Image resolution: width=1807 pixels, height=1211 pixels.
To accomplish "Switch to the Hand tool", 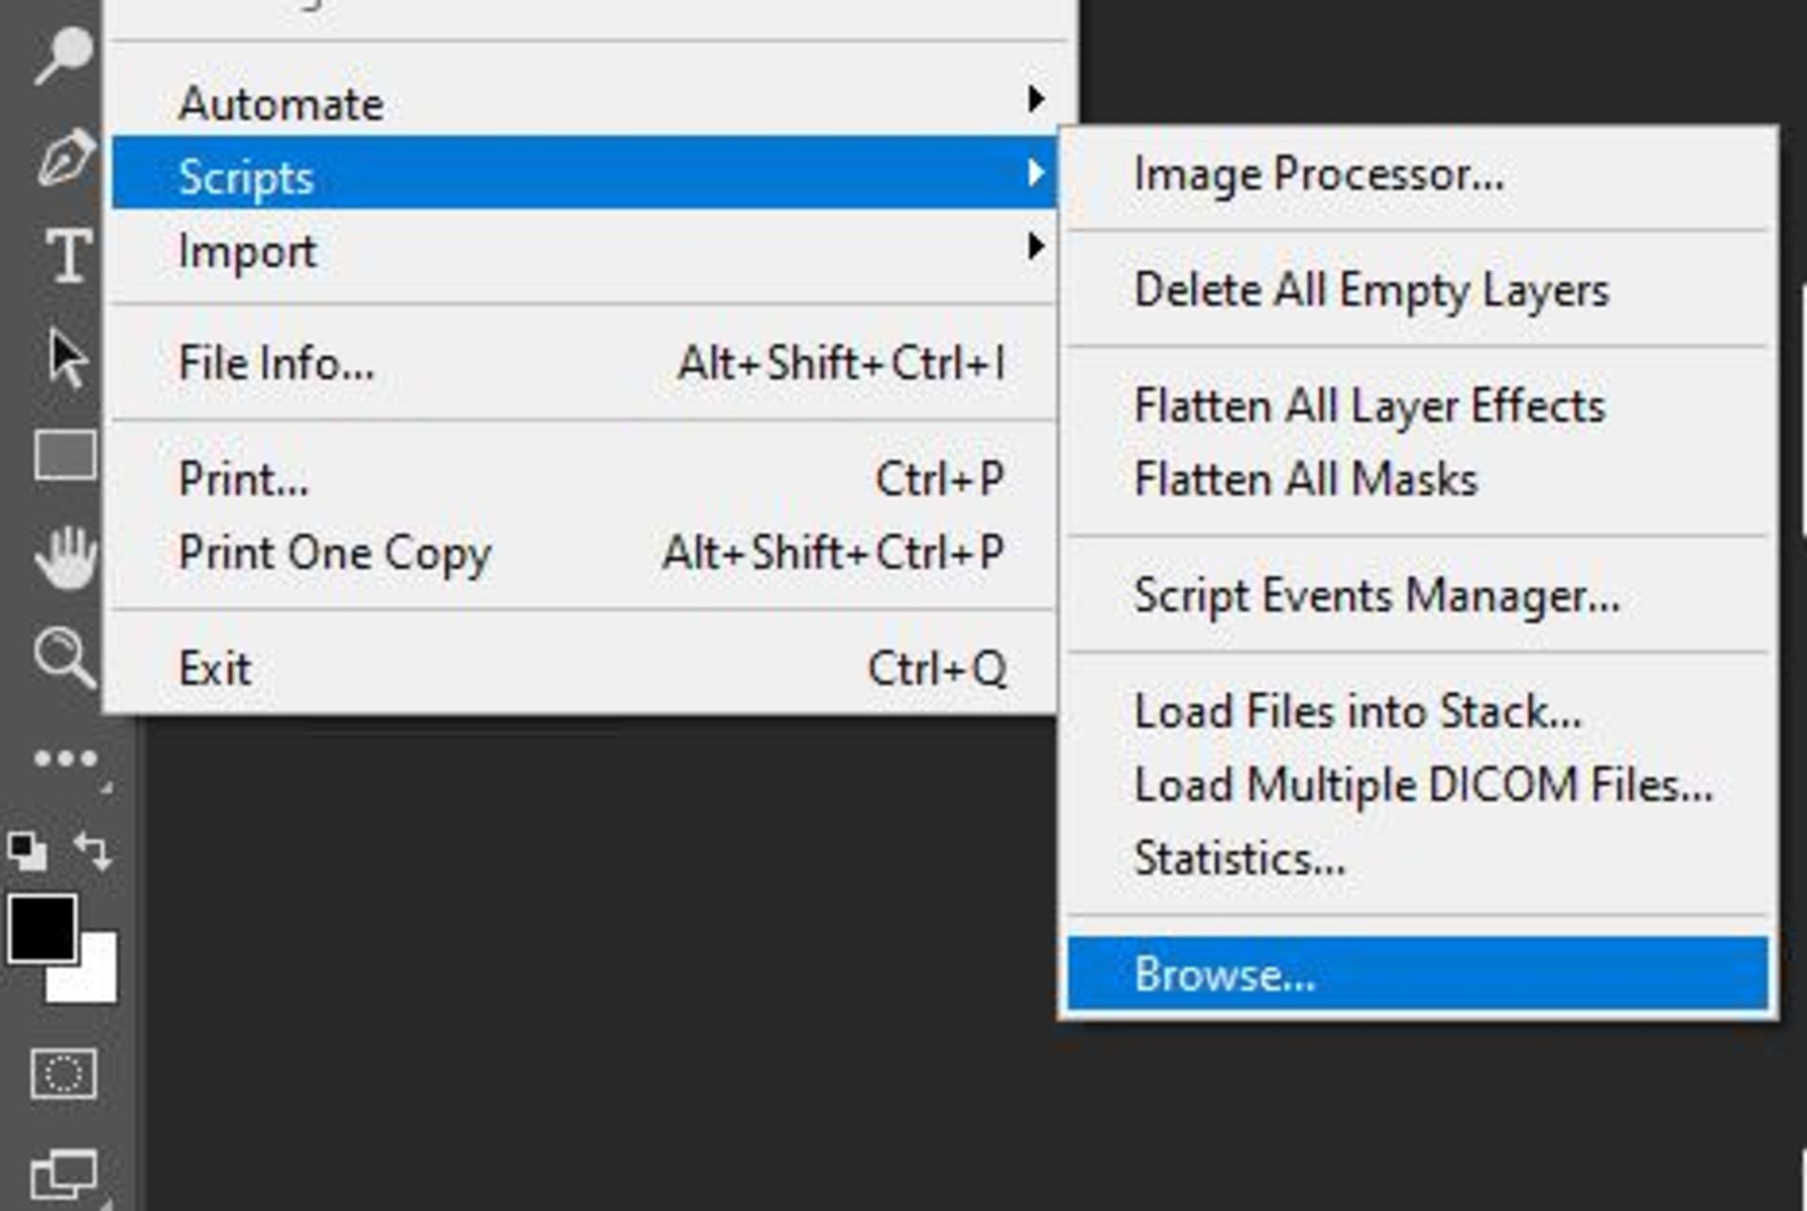I will pos(66,558).
